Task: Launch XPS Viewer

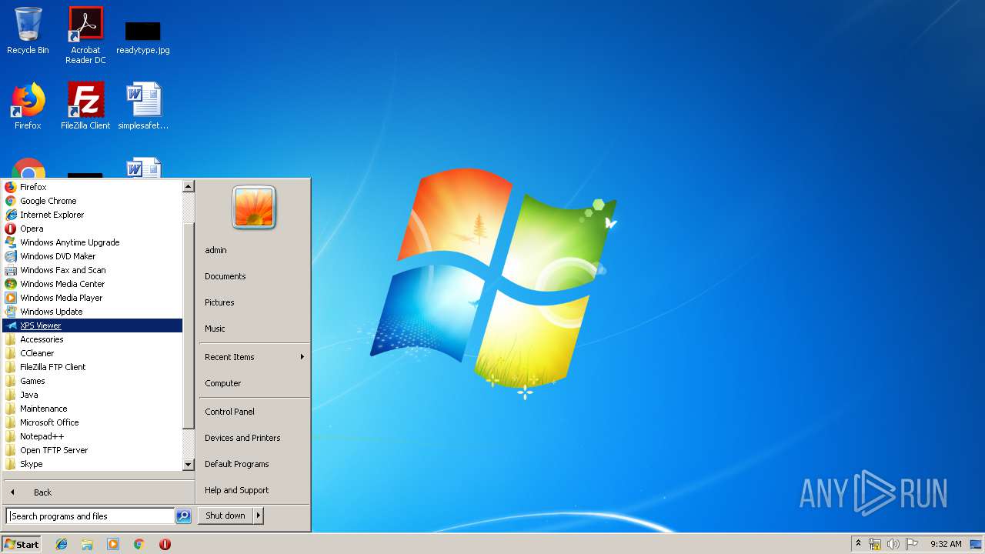Action: (x=92, y=325)
